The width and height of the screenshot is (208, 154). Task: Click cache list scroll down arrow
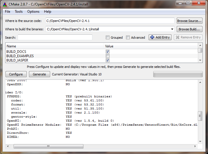(200, 60)
